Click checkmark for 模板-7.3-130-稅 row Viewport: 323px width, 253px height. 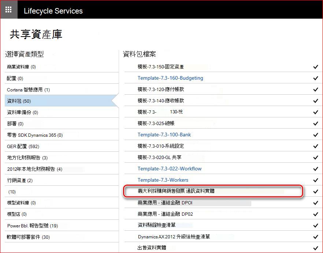coord(315,112)
